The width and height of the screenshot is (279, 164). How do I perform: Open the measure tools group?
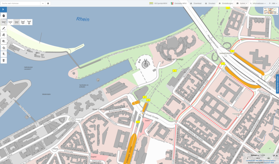(4, 22)
